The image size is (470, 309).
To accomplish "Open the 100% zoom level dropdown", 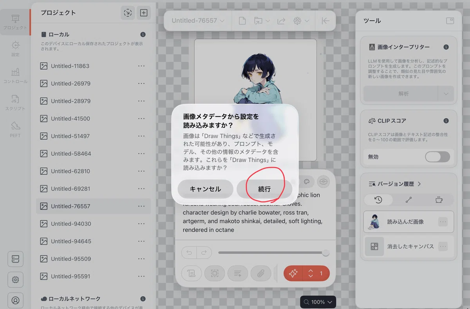I will (x=318, y=302).
